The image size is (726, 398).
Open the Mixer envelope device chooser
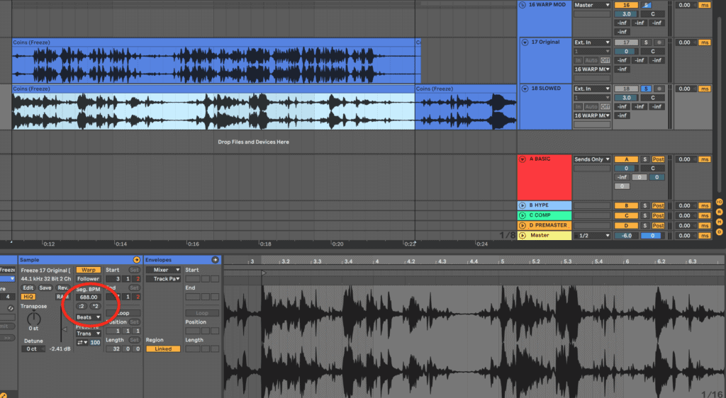pyautogui.click(x=163, y=270)
